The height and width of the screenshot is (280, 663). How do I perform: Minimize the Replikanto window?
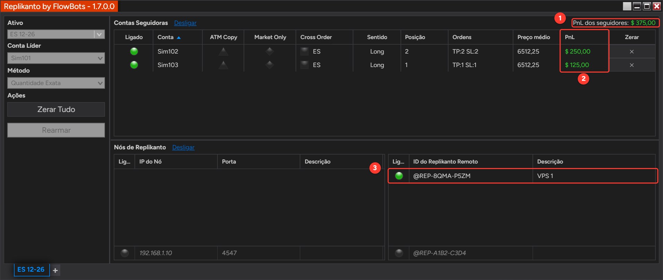click(x=637, y=6)
